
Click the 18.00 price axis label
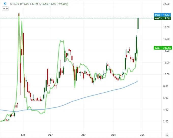click(166, 27)
